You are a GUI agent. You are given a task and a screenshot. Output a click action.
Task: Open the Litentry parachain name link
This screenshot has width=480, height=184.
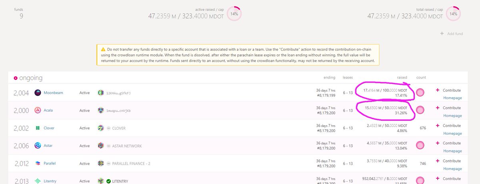(50, 181)
